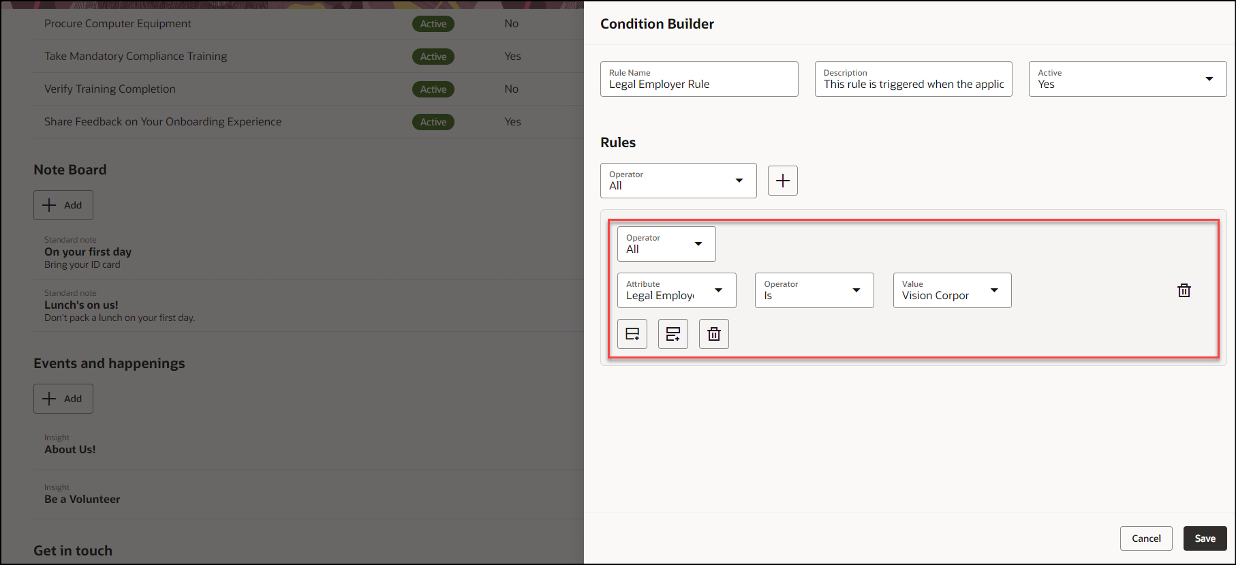This screenshot has height=565, width=1236.
Task: Select Verify Training Completion row
Action: pos(308,89)
